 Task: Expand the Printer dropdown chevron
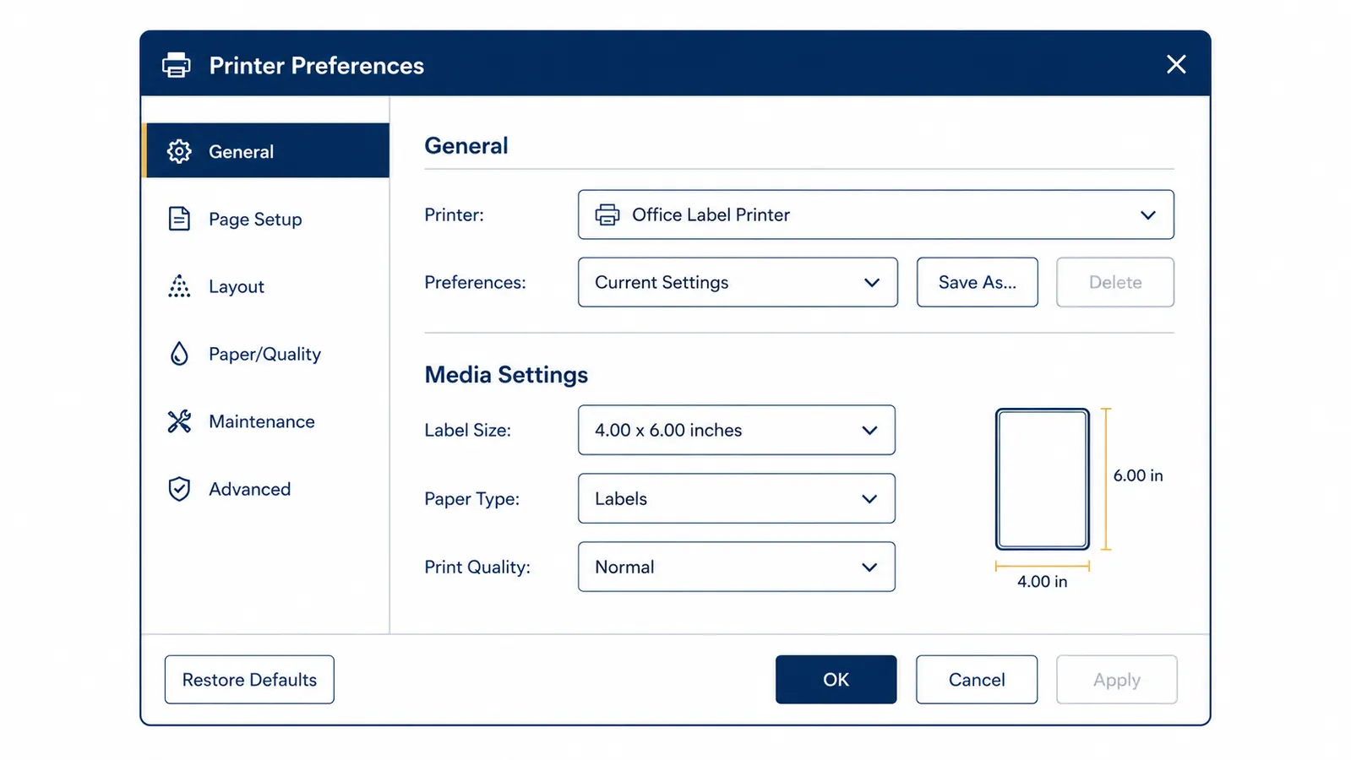1147,215
